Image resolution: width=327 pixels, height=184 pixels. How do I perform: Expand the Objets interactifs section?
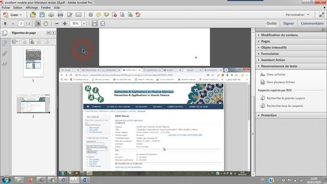(x=291, y=48)
